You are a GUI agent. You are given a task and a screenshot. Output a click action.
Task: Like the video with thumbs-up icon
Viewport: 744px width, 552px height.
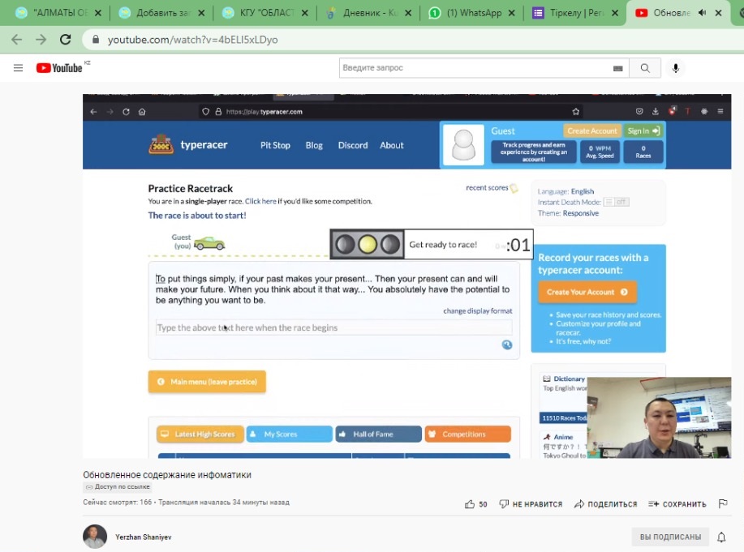[469, 504]
